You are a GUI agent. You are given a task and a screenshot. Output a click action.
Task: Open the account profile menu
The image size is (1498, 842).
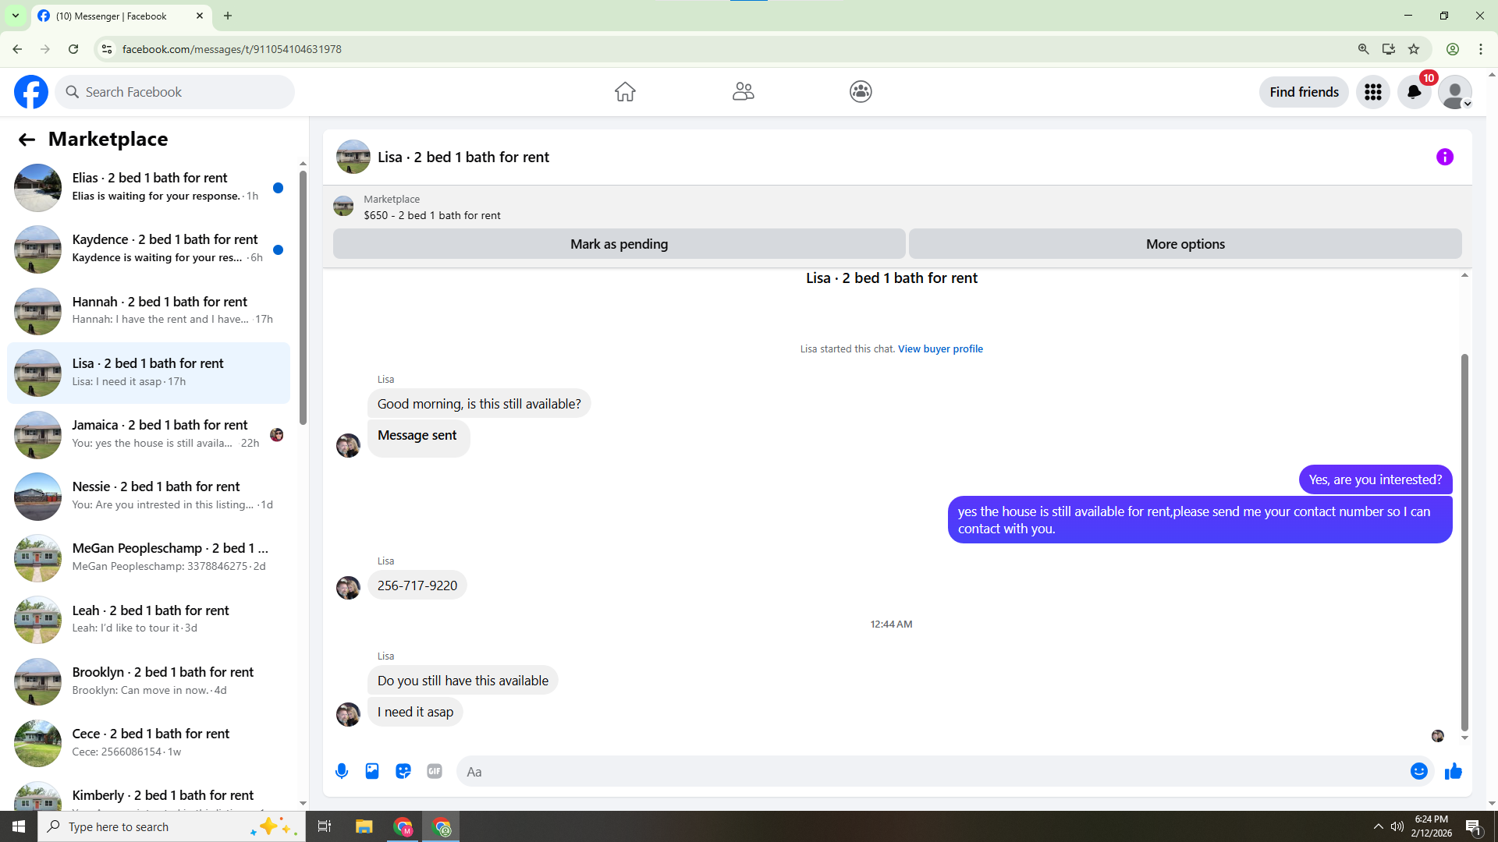point(1455,92)
